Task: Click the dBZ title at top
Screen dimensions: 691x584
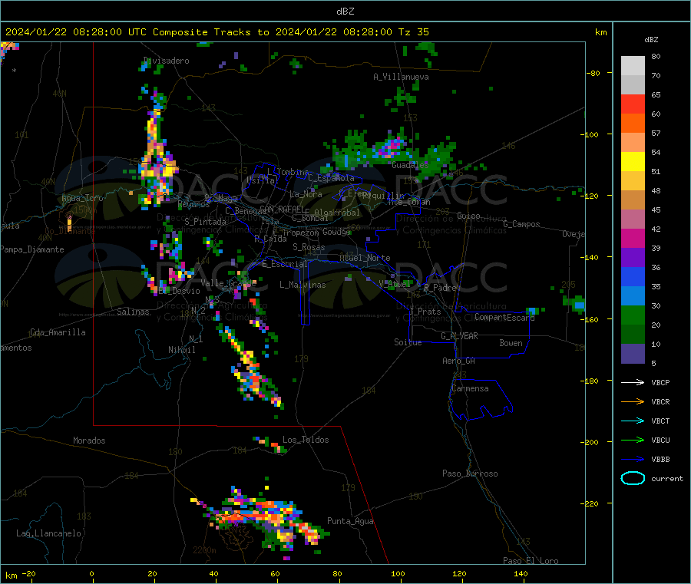Action: click(345, 12)
